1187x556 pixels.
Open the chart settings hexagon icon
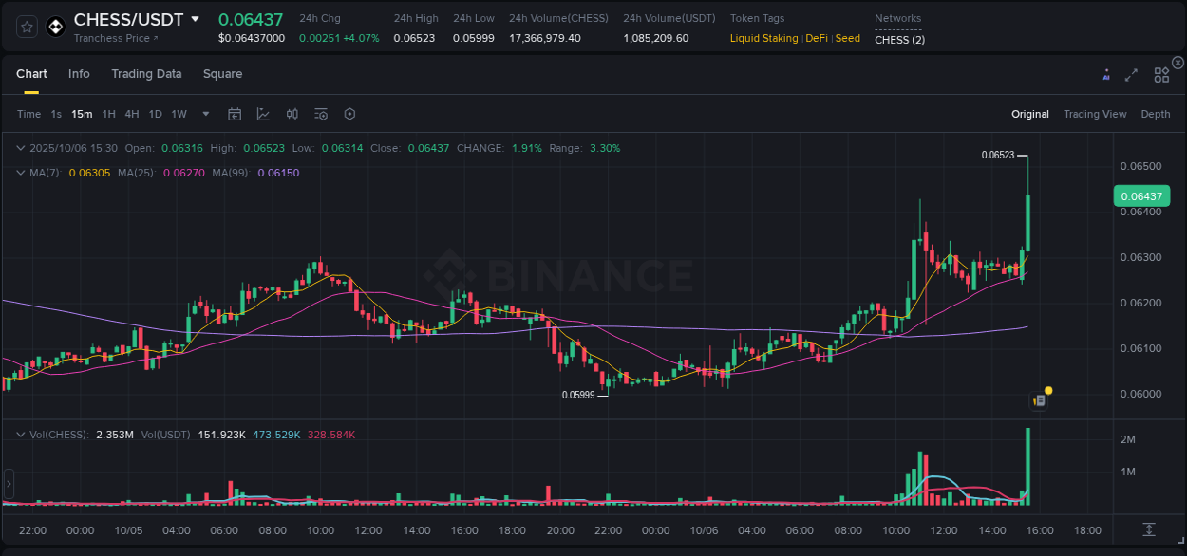pyautogui.click(x=349, y=114)
